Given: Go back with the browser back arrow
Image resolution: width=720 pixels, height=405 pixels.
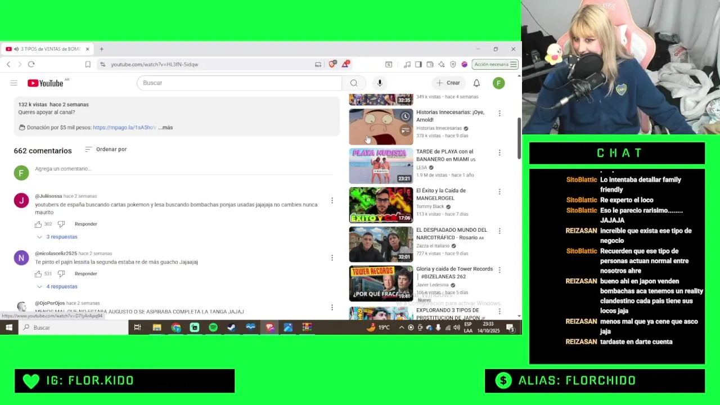Looking at the screenshot, I should point(8,64).
